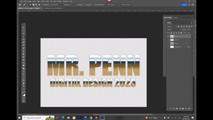The image size is (213, 120).
Task: Choose New selection mode icon
Action: [30, 5]
